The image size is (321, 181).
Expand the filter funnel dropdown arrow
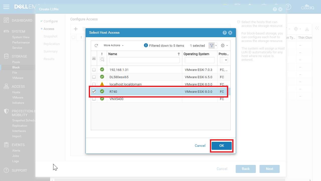pos(216,46)
